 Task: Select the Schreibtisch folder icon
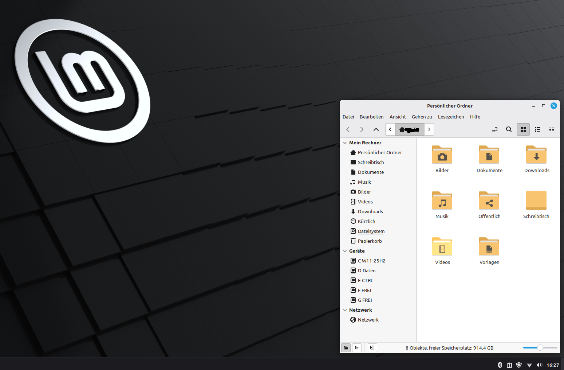pyautogui.click(x=536, y=201)
